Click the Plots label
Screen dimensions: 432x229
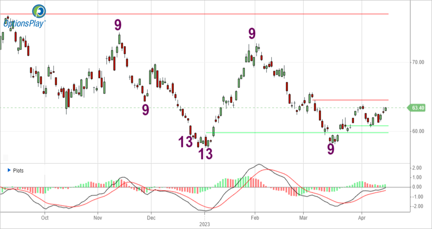click(19, 171)
